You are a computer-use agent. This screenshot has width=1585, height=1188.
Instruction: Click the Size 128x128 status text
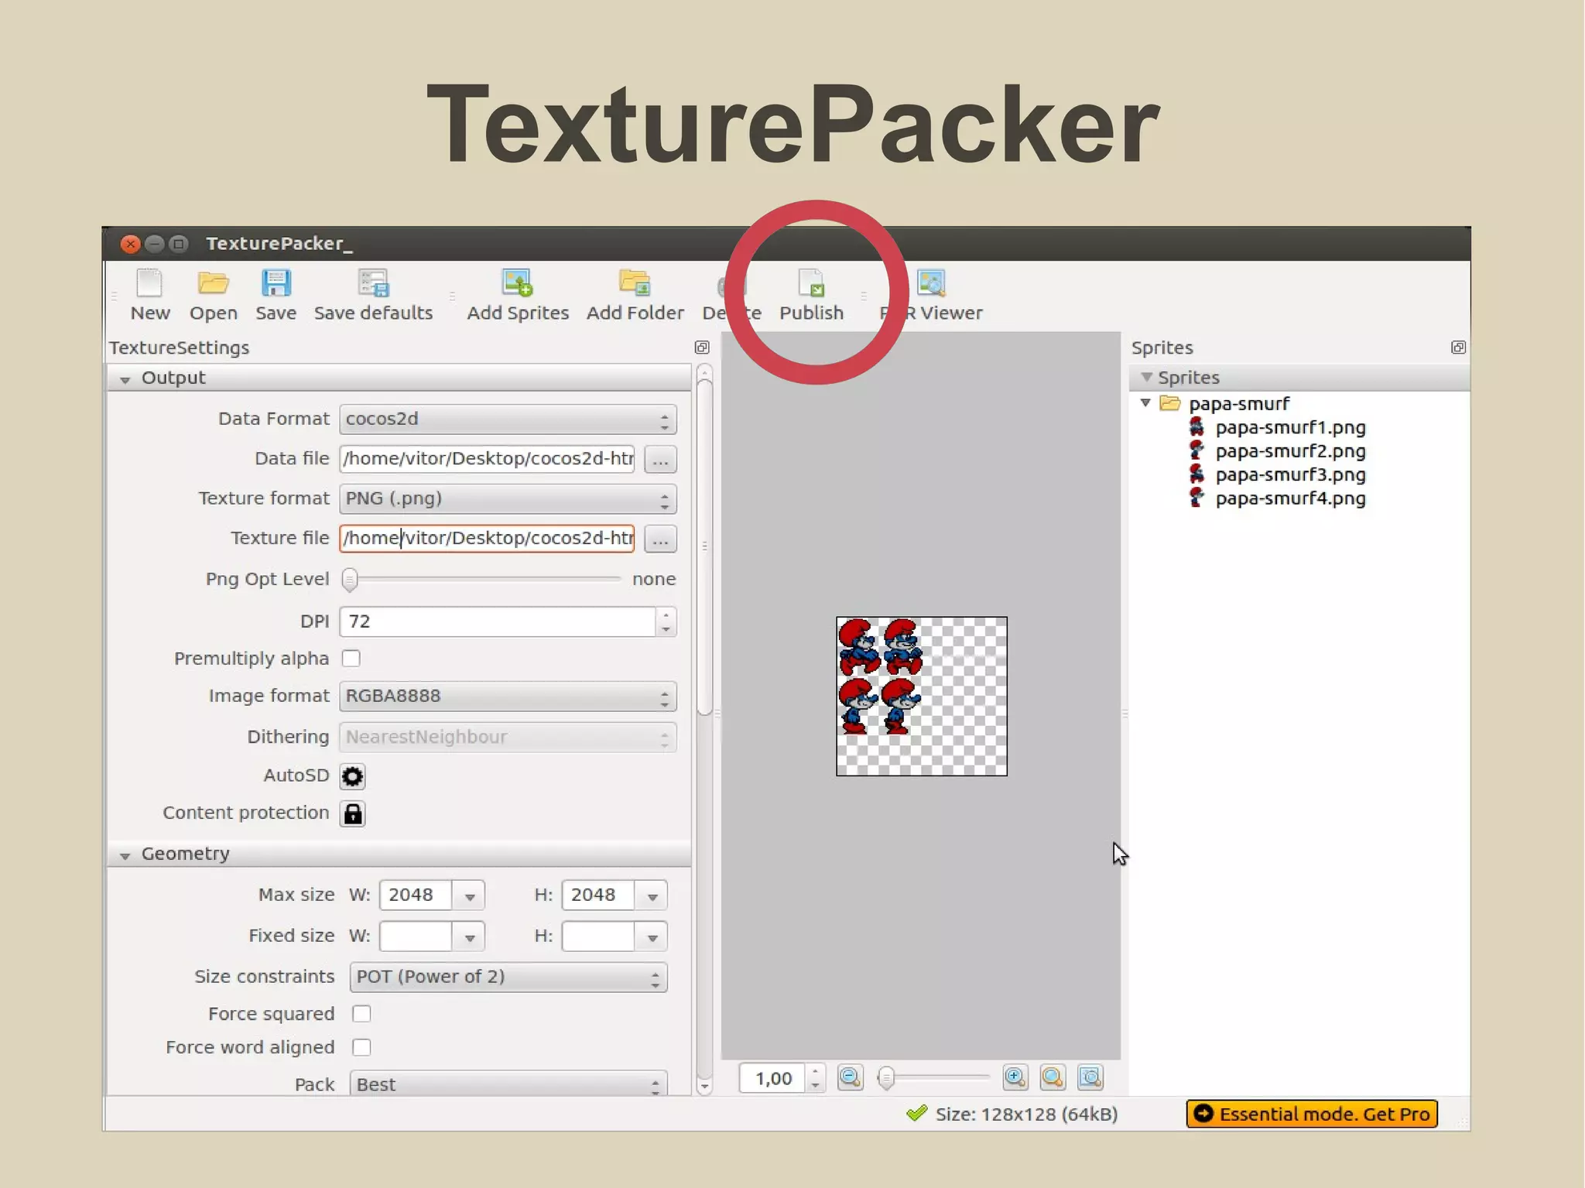[1026, 1114]
